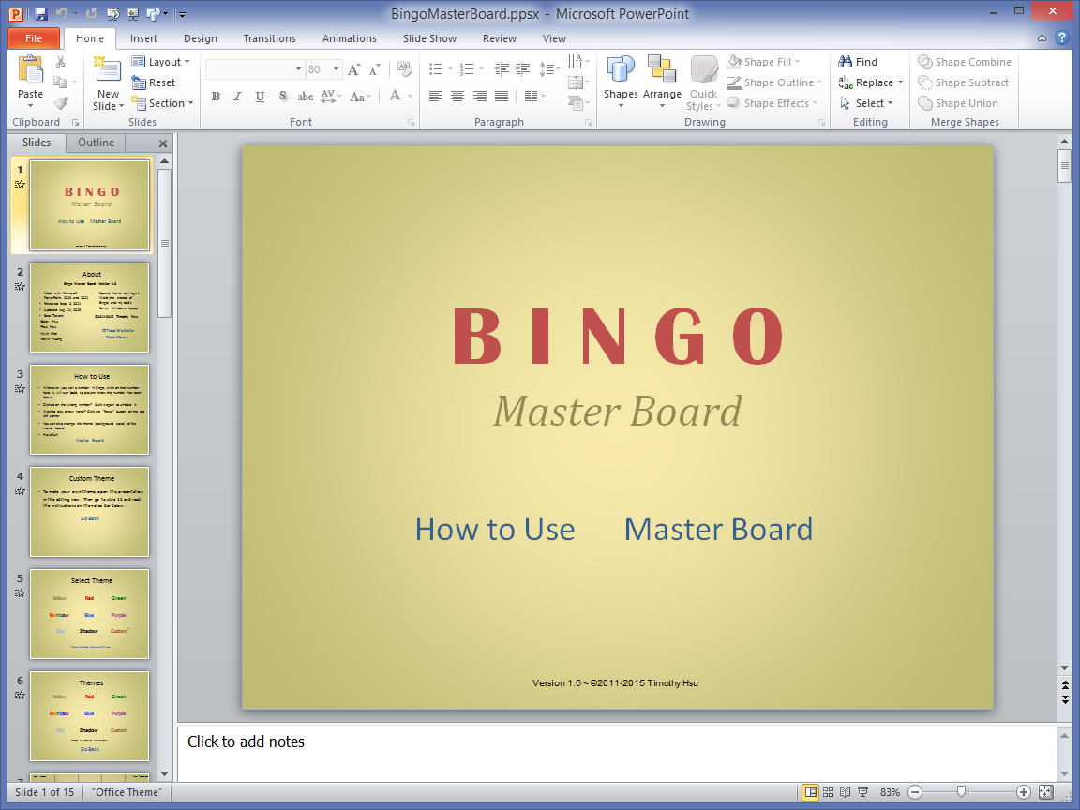Screen dimensions: 1080x810
Task: Click the Quick Styles icon
Action: point(703,70)
